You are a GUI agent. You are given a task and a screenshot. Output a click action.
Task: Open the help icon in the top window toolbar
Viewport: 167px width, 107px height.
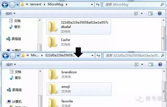tap(160, 13)
